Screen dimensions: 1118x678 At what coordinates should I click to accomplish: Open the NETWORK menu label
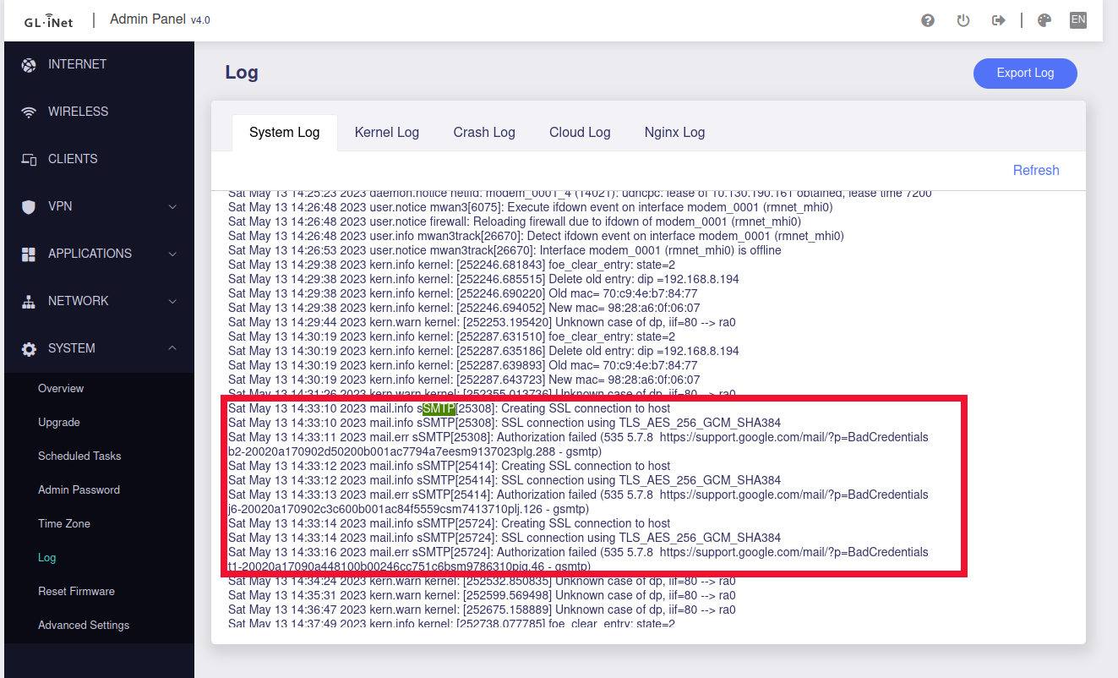[79, 301]
